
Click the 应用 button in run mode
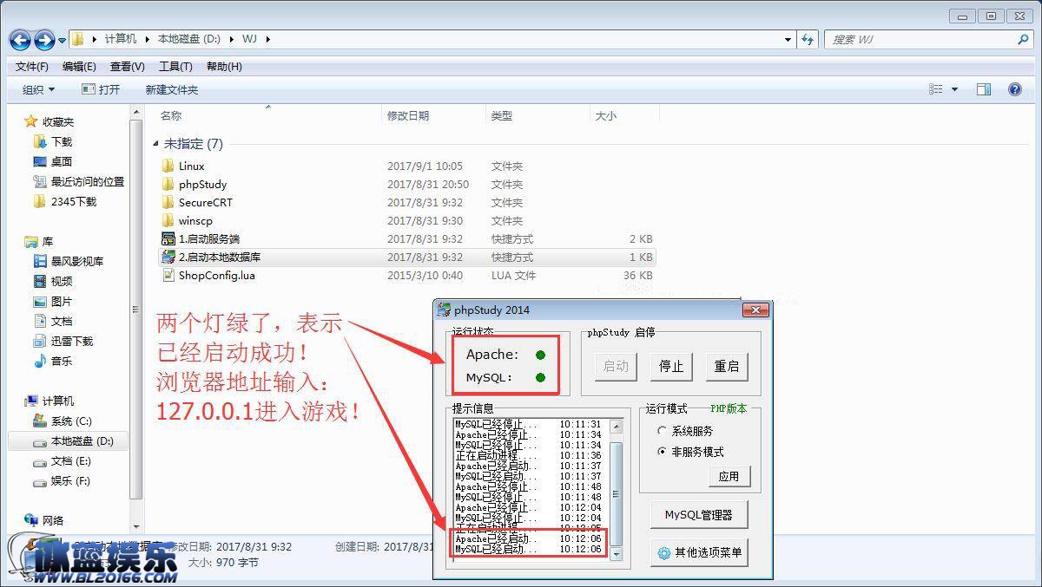click(x=729, y=476)
